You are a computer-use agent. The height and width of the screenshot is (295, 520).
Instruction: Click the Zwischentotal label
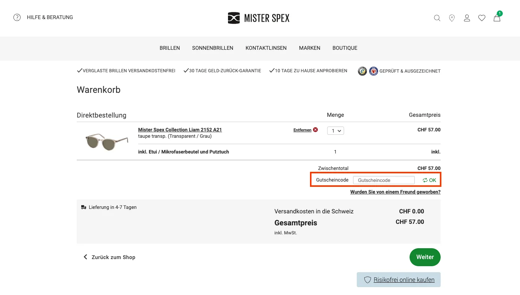tap(333, 168)
